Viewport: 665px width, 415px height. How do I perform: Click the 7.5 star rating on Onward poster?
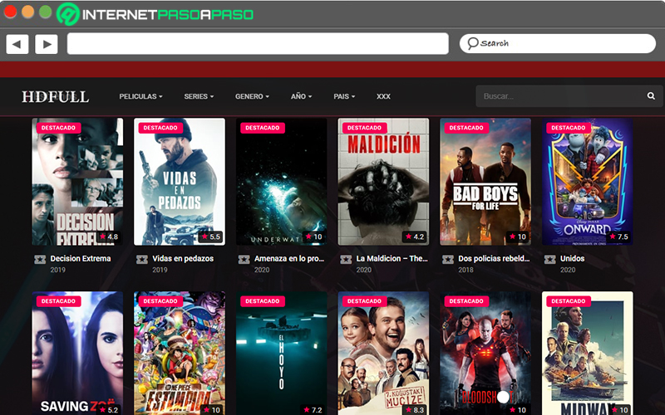[618, 237]
